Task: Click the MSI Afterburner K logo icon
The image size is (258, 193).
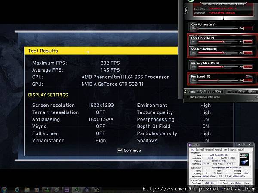Action: [187, 10]
